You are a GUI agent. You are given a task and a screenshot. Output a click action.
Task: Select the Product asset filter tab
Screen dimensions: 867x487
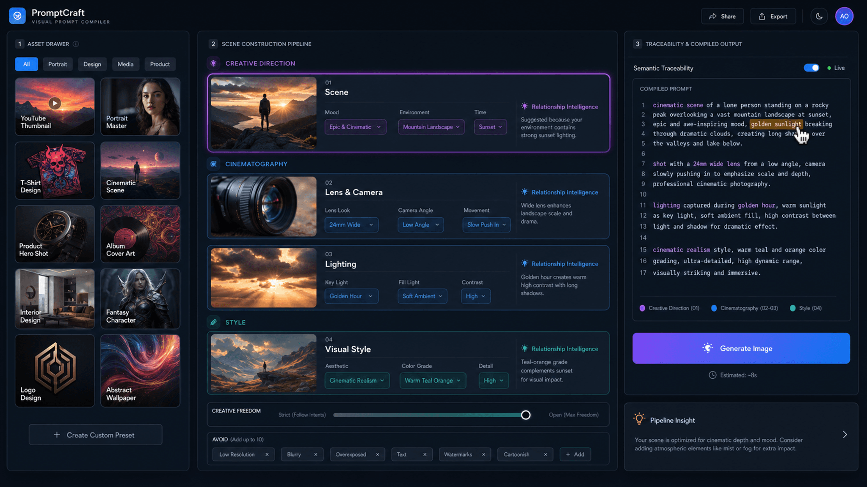(x=160, y=64)
